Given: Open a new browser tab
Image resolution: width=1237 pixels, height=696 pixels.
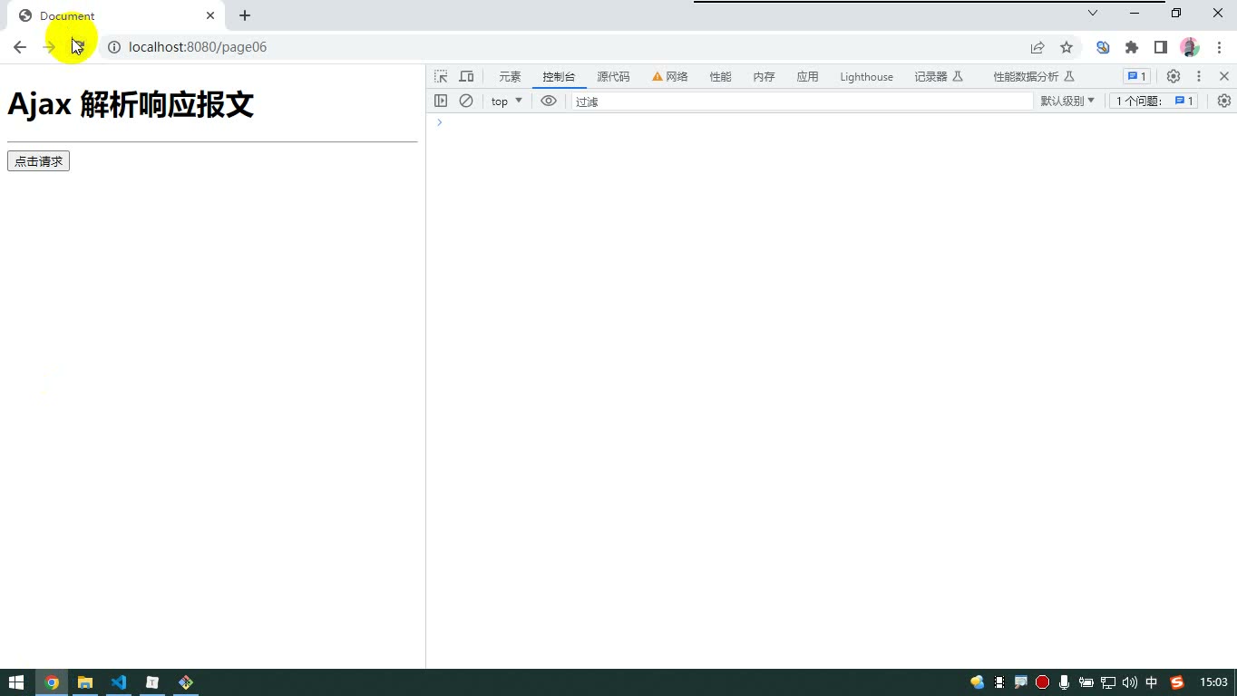Looking at the screenshot, I should [245, 15].
